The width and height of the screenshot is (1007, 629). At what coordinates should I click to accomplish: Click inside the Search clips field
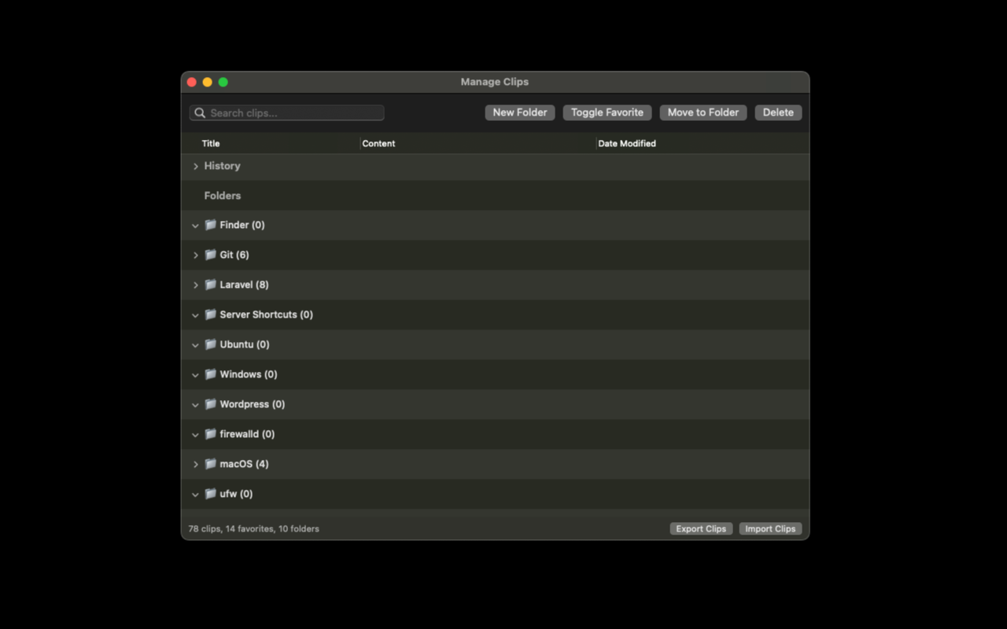click(x=291, y=112)
